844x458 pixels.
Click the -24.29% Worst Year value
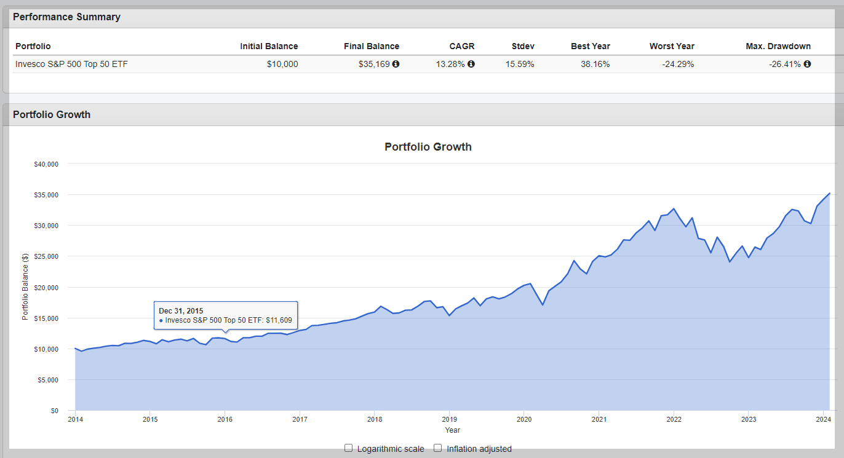pyautogui.click(x=678, y=64)
